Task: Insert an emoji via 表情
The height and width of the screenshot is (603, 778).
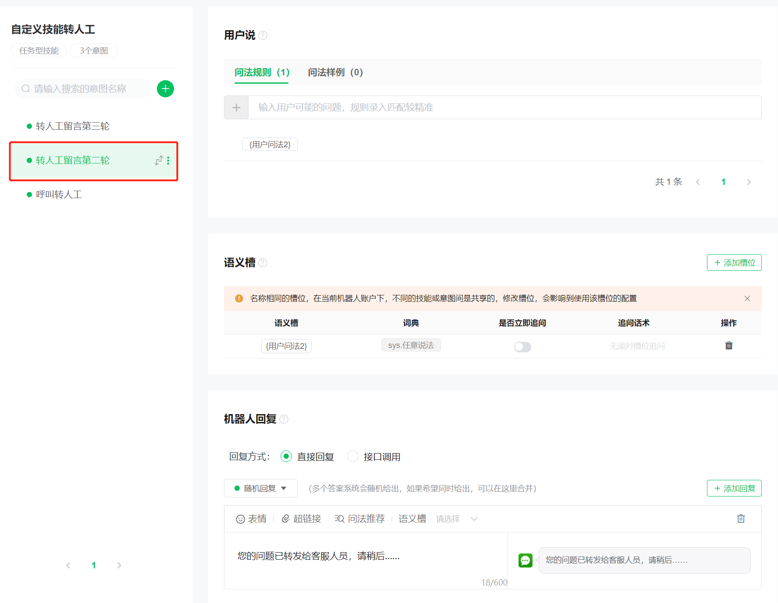Action: (x=252, y=519)
